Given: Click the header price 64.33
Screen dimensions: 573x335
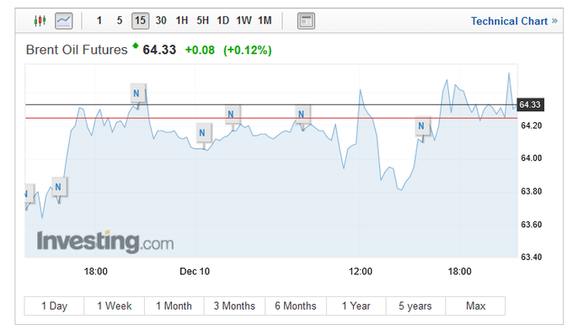Looking at the screenshot, I should click(159, 50).
